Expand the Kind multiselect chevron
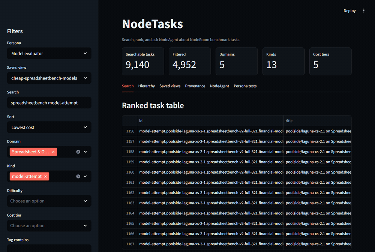Screen dimensions: 375x252 (x=85, y=177)
